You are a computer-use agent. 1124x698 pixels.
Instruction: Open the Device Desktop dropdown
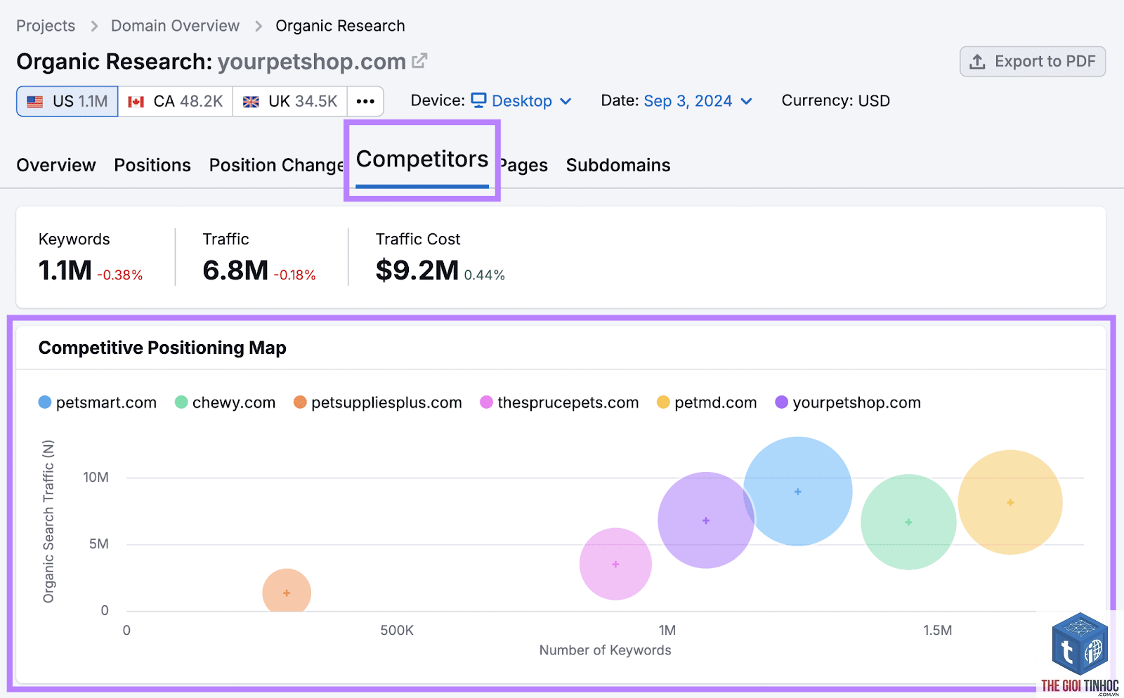click(521, 101)
